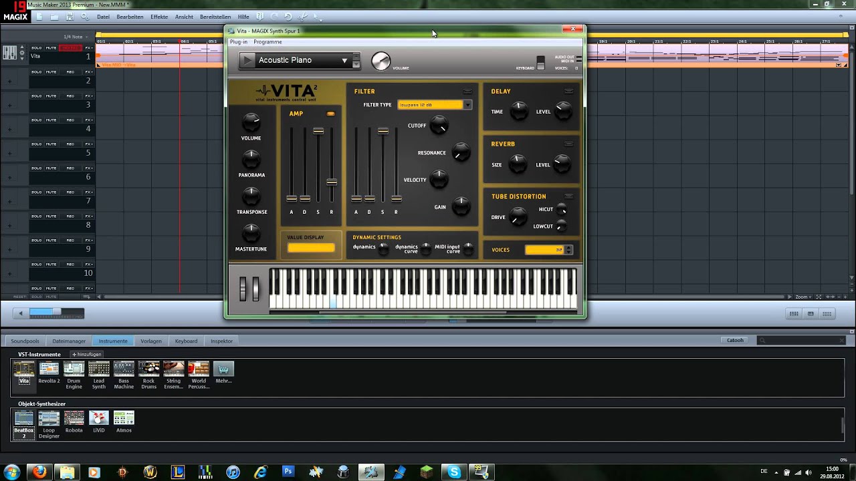This screenshot has height=481, width=856.
Task: Click the AMP release slider handle
Action: [x=332, y=182]
